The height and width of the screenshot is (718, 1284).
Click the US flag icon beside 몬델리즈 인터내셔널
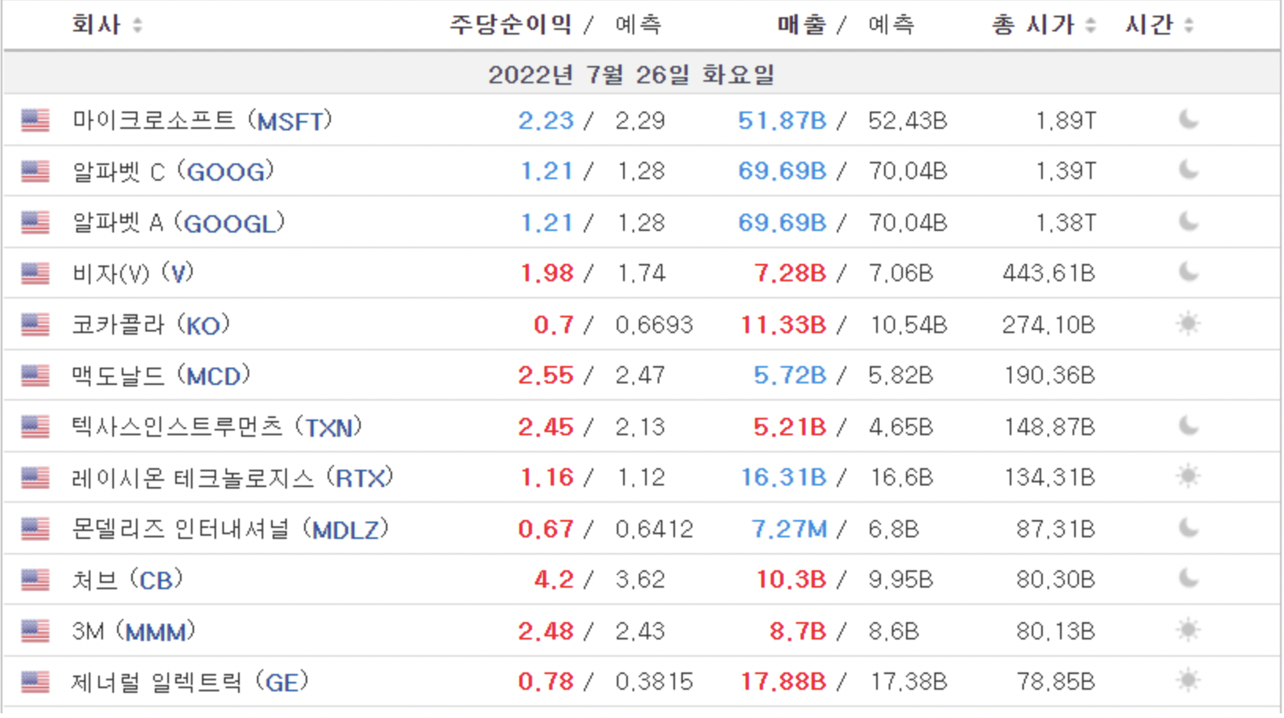click(x=35, y=529)
